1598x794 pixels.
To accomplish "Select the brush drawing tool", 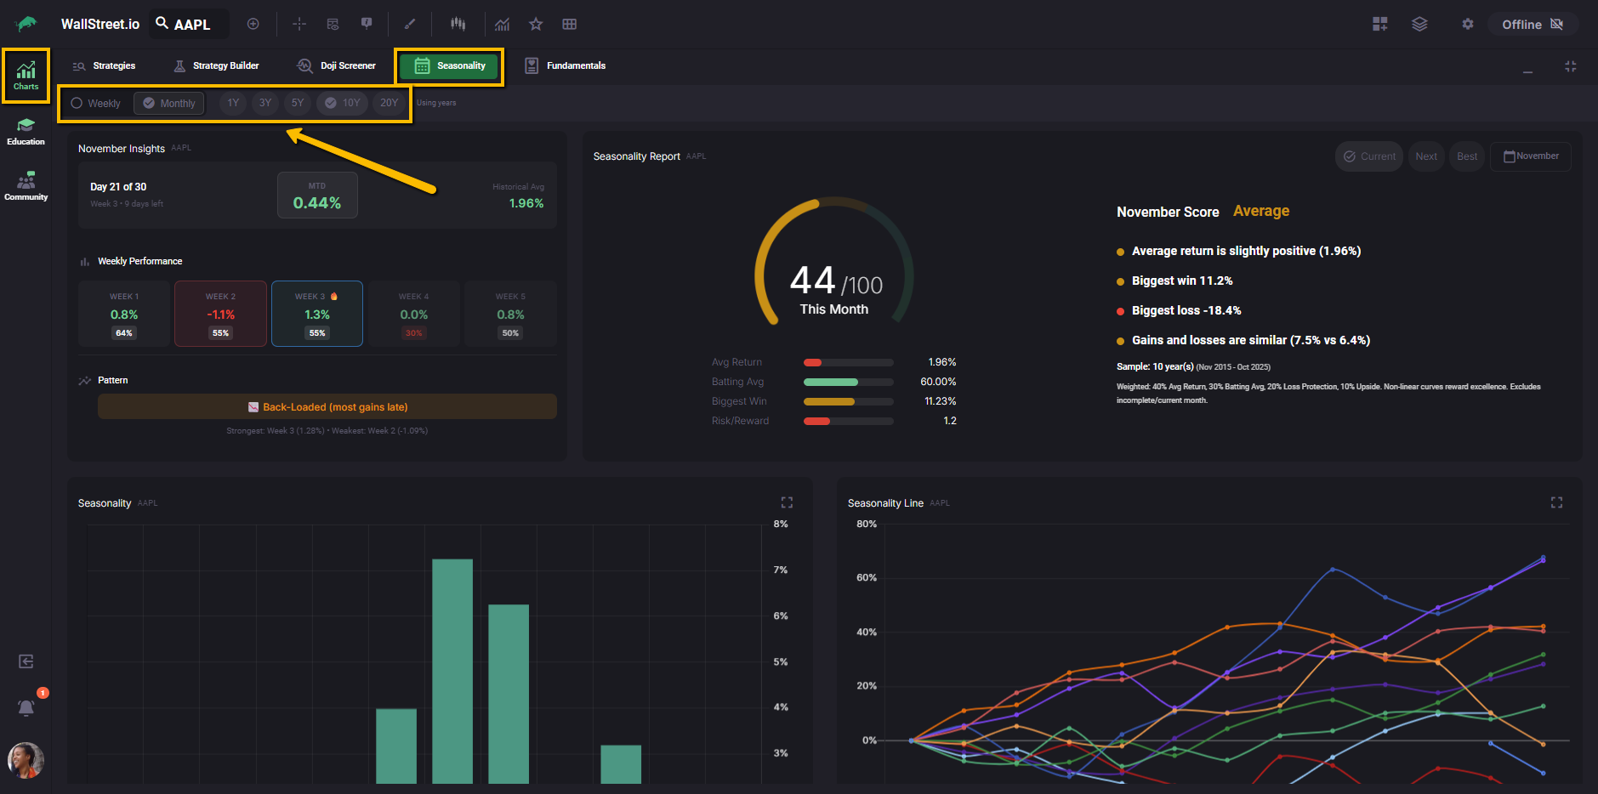I will pos(410,24).
